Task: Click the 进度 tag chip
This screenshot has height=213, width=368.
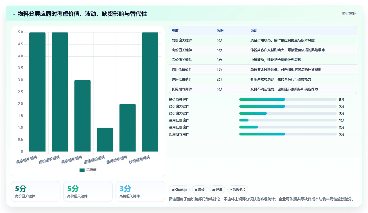Action: pyautogui.click(x=217, y=189)
